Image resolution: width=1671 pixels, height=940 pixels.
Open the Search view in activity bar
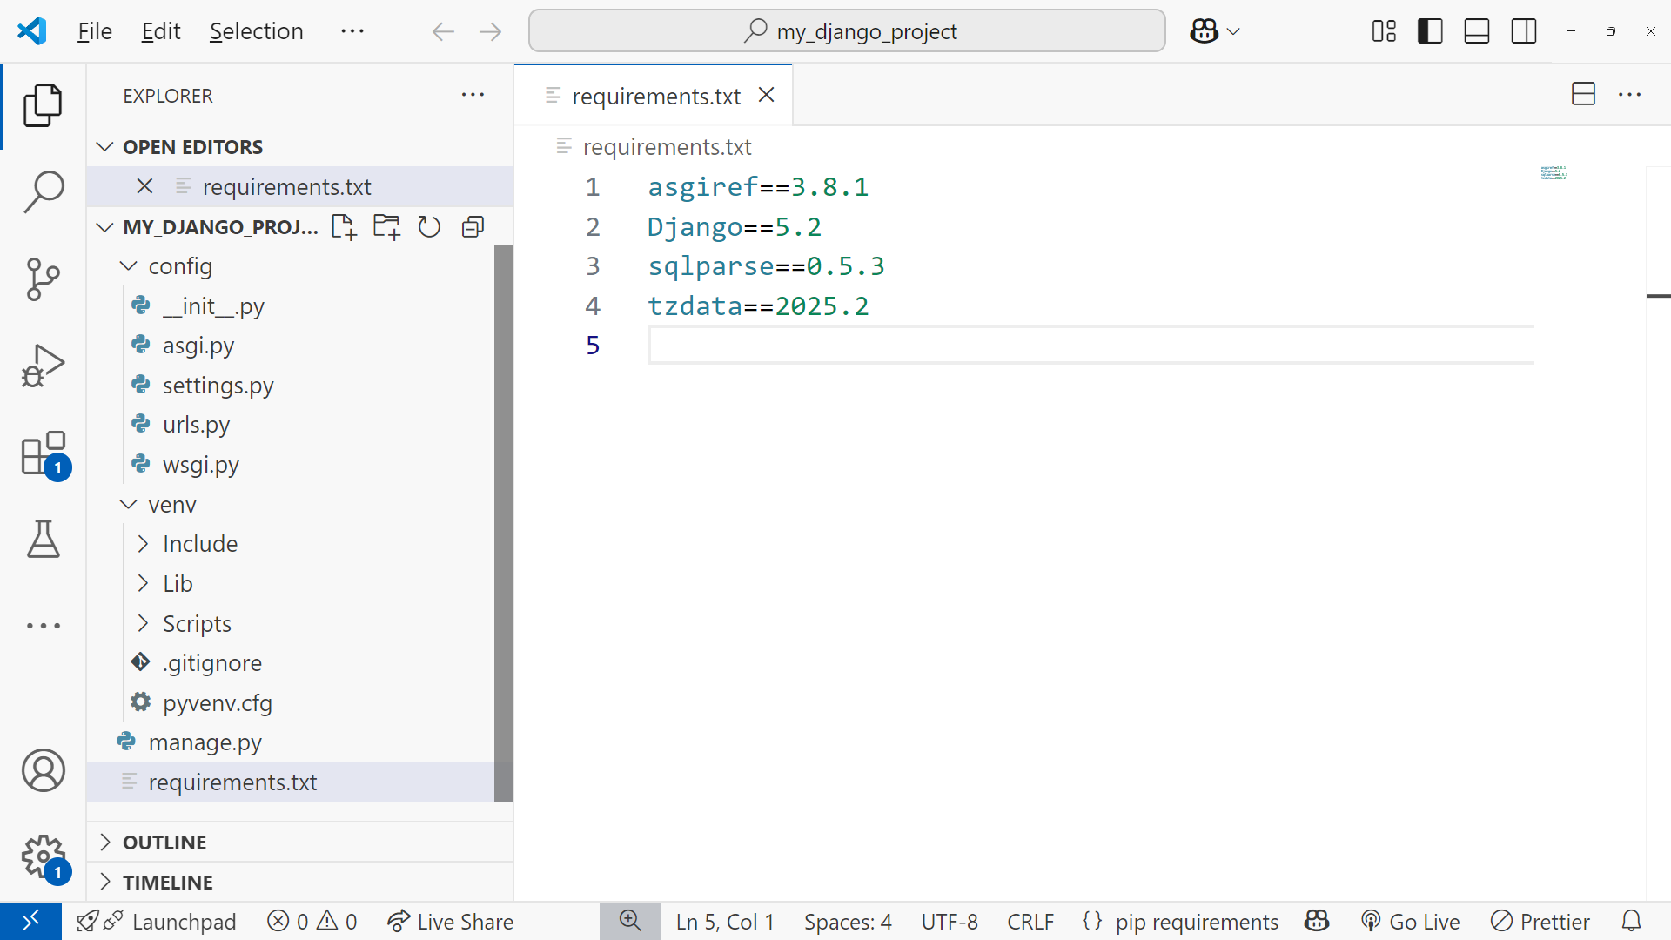(43, 191)
